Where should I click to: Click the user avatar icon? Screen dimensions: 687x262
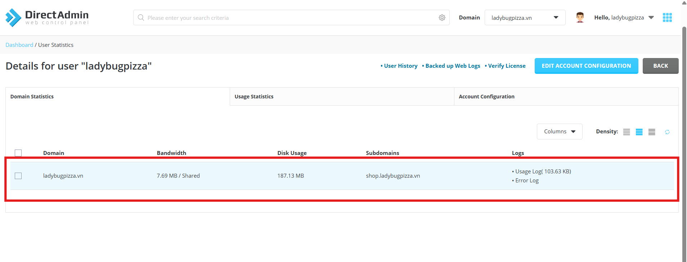coord(580,17)
